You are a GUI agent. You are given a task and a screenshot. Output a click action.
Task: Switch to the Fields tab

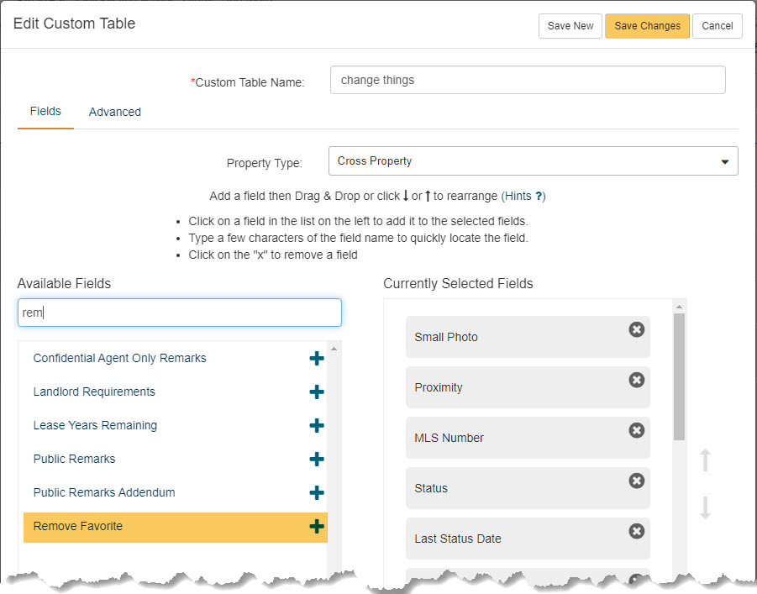coord(45,111)
